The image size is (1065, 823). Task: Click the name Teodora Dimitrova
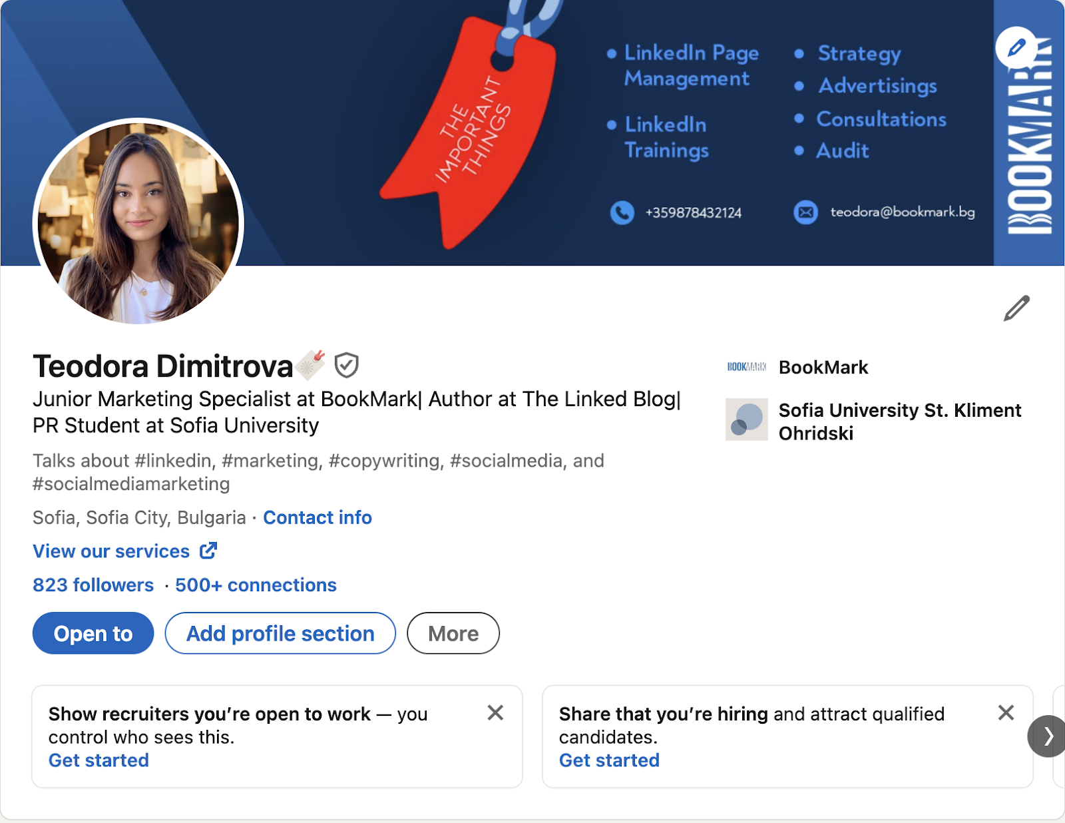point(163,366)
